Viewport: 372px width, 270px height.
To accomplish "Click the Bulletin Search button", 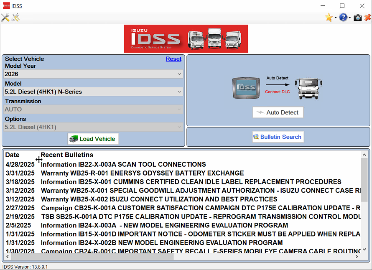I will click(278, 137).
